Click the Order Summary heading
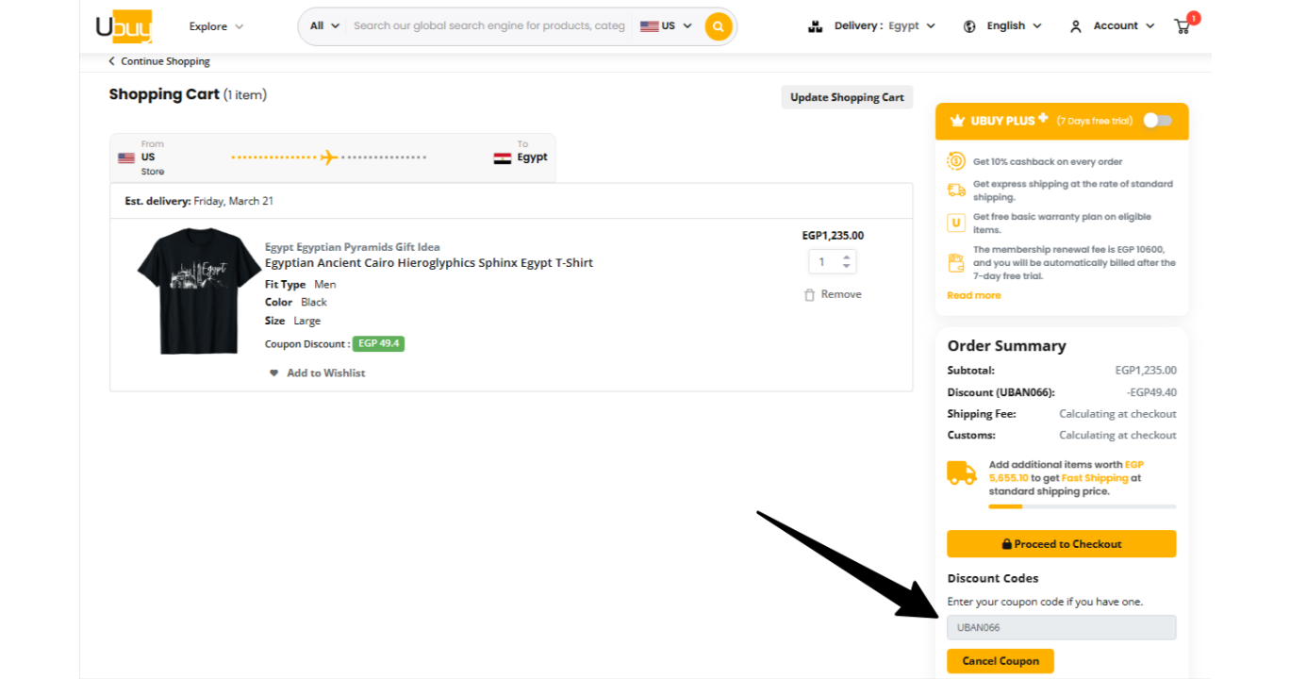 (x=1006, y=346)
